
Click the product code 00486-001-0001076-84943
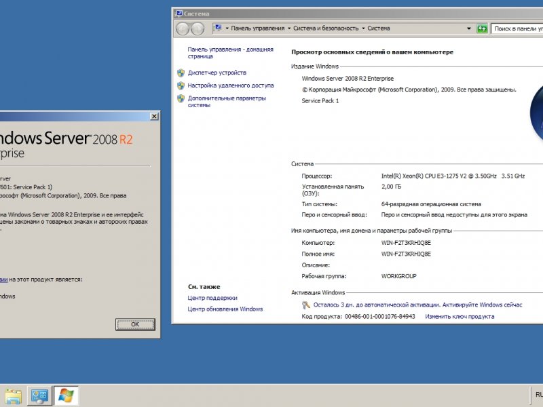pos(380,316)
